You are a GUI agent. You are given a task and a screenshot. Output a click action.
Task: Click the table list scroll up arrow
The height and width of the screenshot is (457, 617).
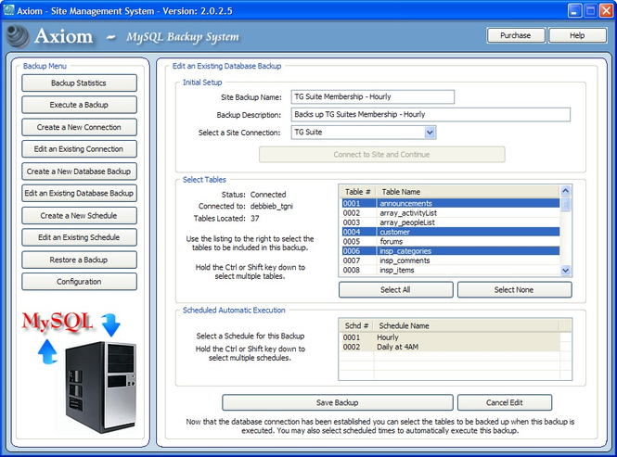pos(565,191)
